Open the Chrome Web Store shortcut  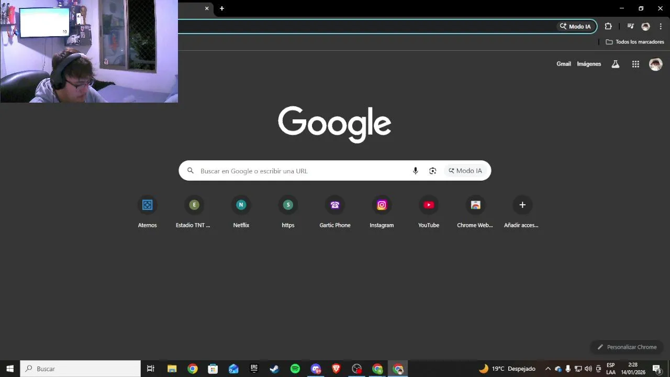[475, 212]
